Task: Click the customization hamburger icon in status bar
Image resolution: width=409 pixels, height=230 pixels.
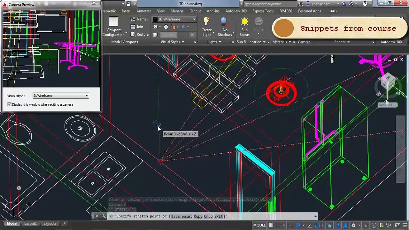Action: (405, 225)
